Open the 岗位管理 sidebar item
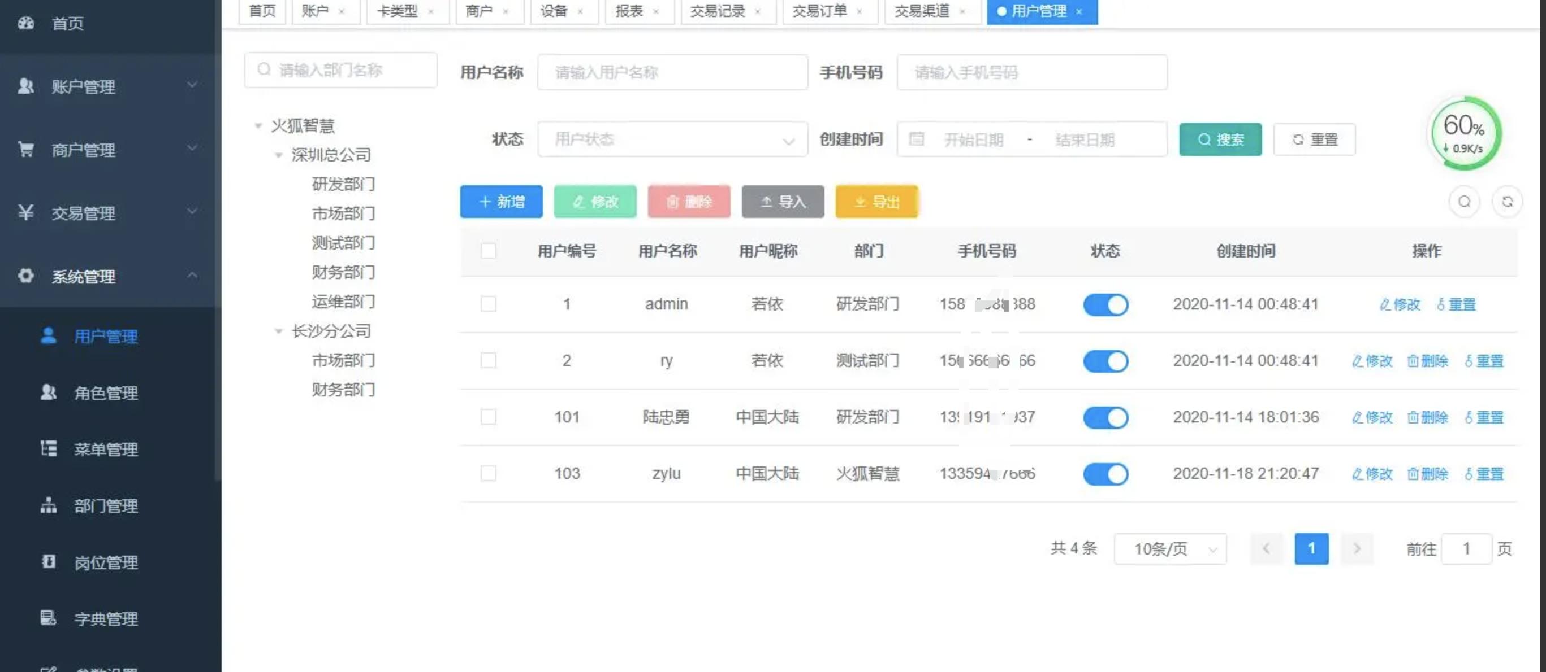Image resolution: width=1546 pixels, height=672 pixels. click(x=106, y=562)
